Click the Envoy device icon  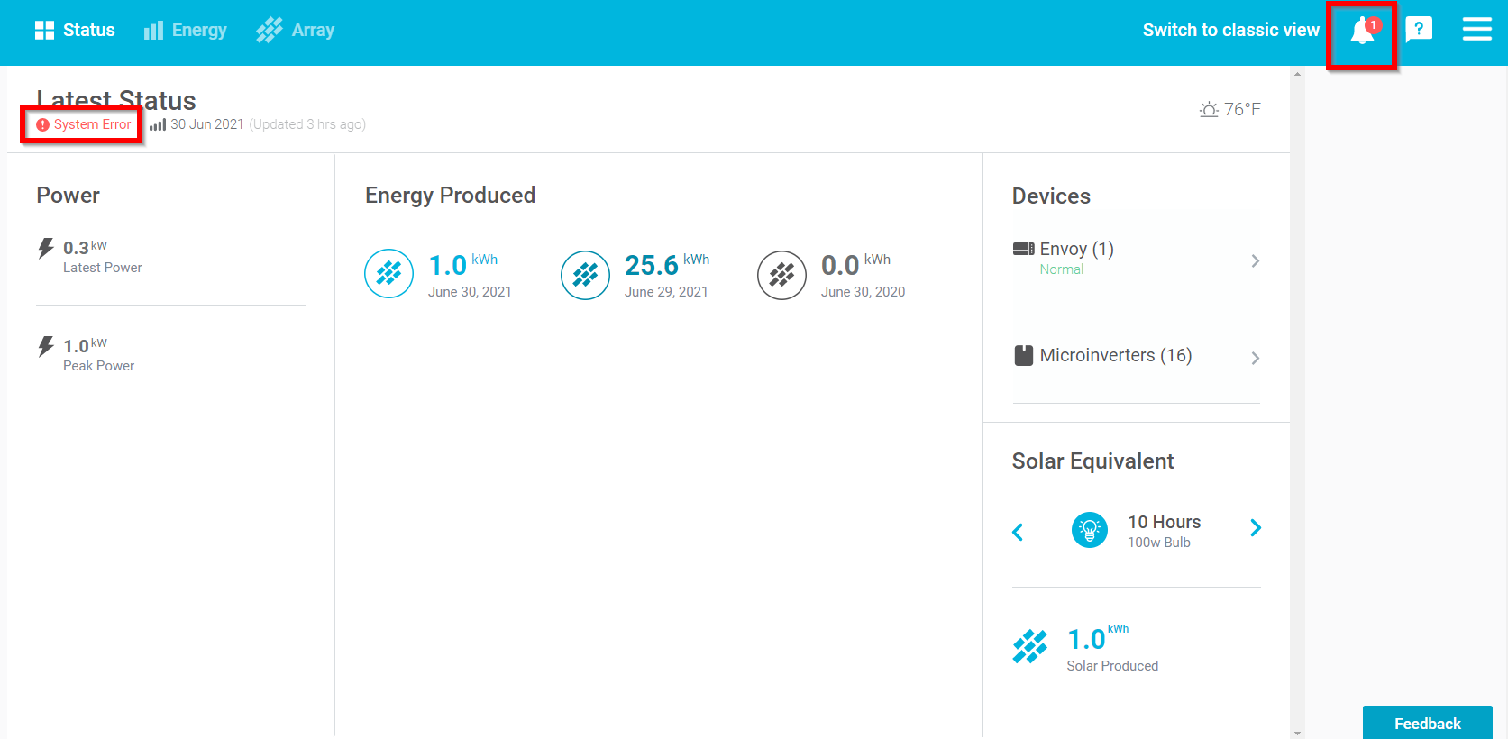point(1024,249)
